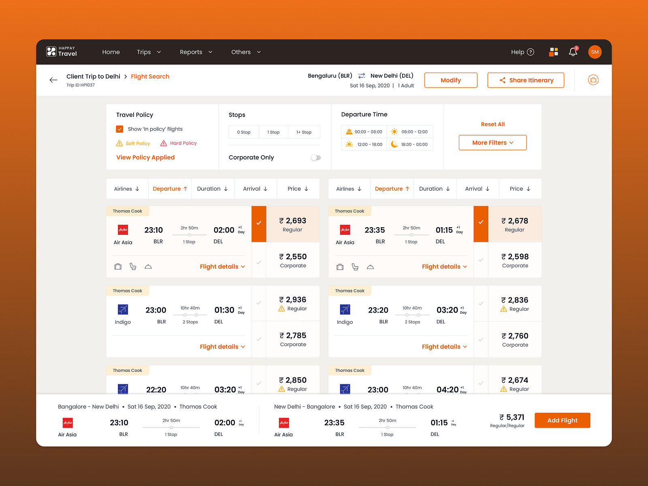Image resolution: width=648 pixels, height=486 pixels.
Task: Open the SM profile avatar
Action: (x=595, y=52)
